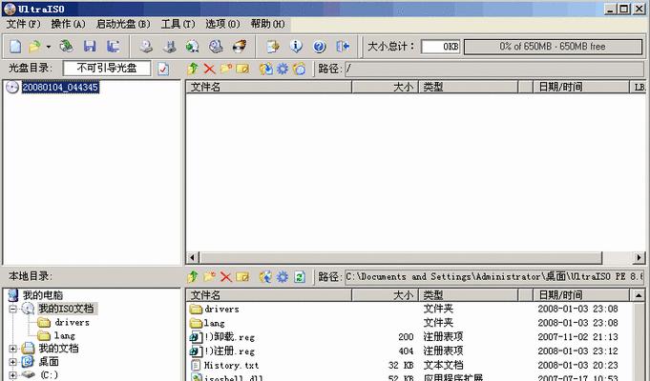
Task: Click the Burn CD image icon
Action: point(240,47)
